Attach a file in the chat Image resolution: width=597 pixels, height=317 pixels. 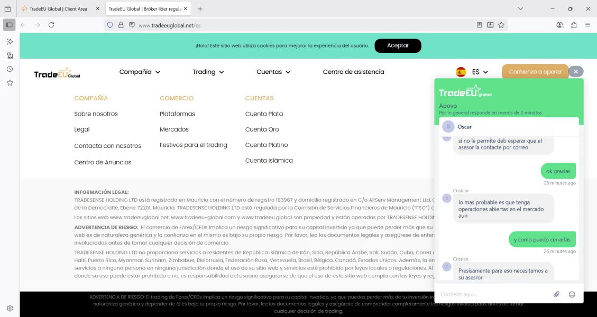pos(556,294)
